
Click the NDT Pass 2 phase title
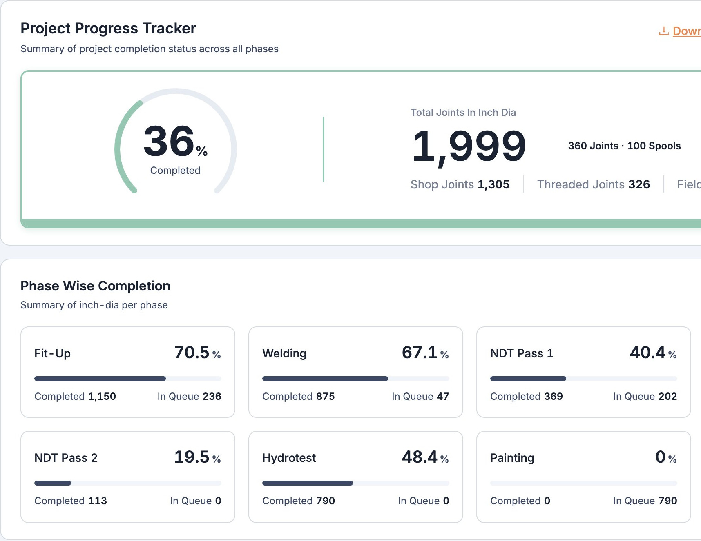click(x=66, y=458)
